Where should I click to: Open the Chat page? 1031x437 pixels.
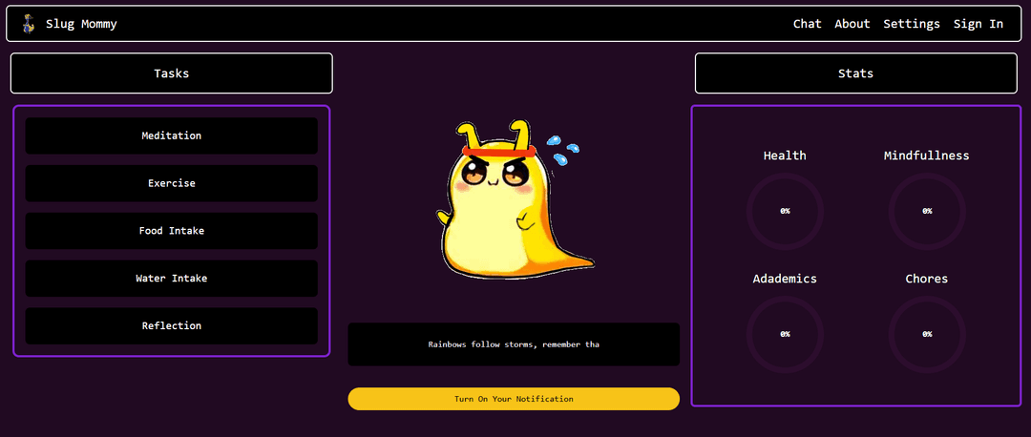coord(807,24)
